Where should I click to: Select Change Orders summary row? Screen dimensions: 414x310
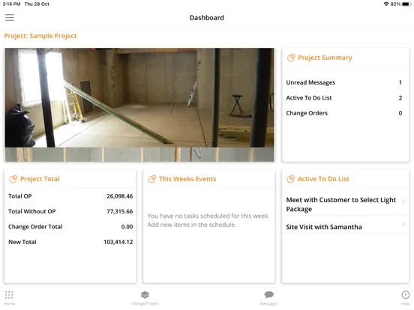point(344,113)
